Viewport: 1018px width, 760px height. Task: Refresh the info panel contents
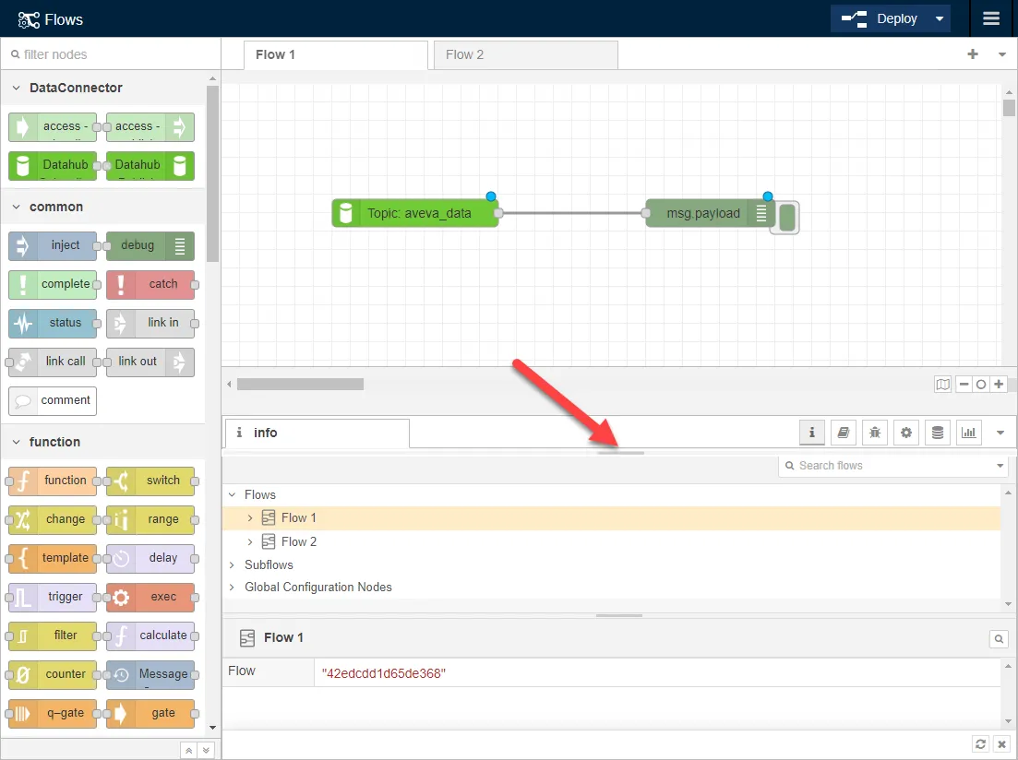980,743
